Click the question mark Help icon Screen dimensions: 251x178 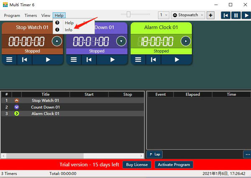(x=57, y=23)
